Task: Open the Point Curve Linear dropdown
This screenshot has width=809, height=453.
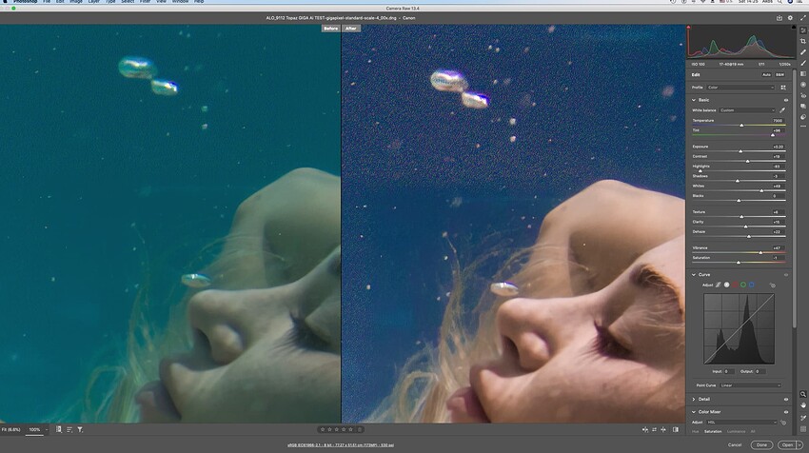Action: (752, 385)
